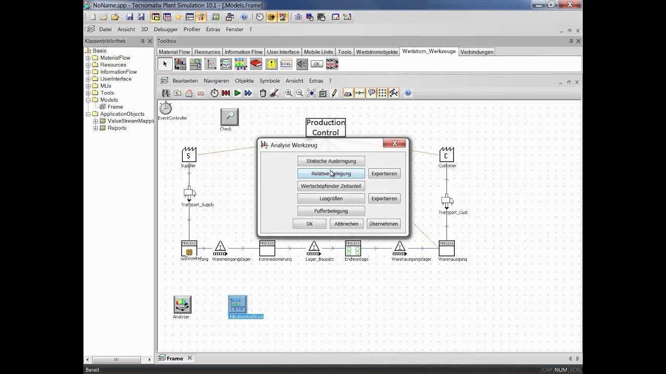
Task: Click the red book icon in Toolbox
Action: click(256, 64)
